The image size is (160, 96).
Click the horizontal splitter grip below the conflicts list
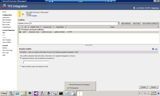[89, 45]
